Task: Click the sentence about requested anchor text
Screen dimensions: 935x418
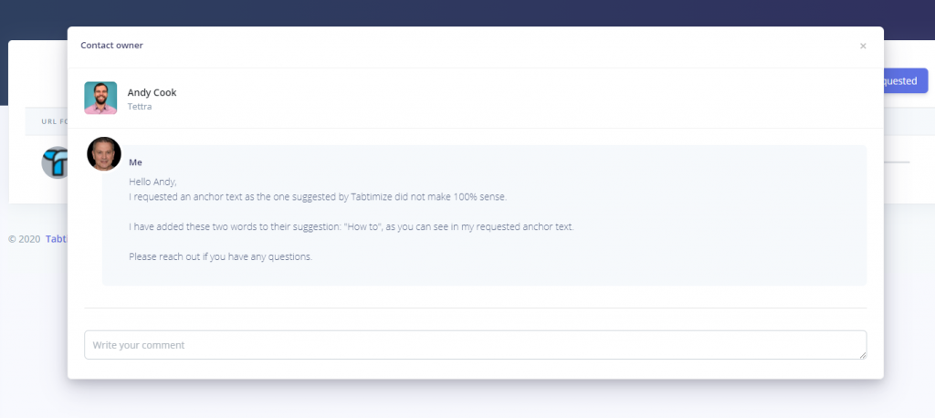Action: tap(318, 197)
